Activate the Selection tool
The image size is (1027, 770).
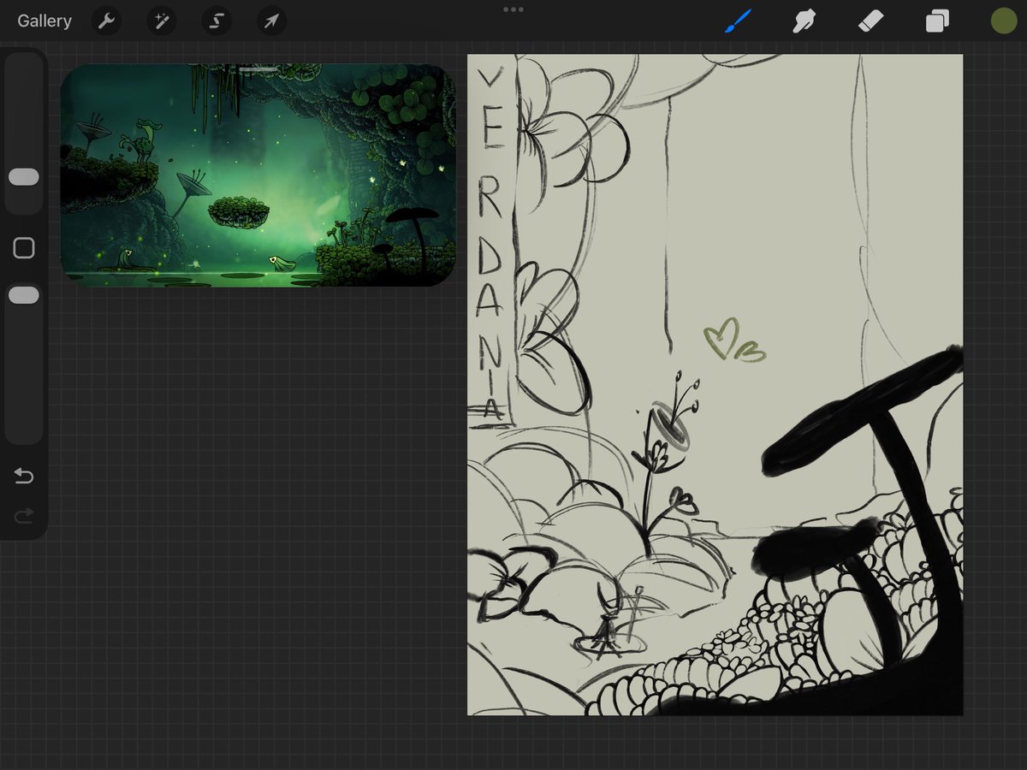click(x=216, y=21)
